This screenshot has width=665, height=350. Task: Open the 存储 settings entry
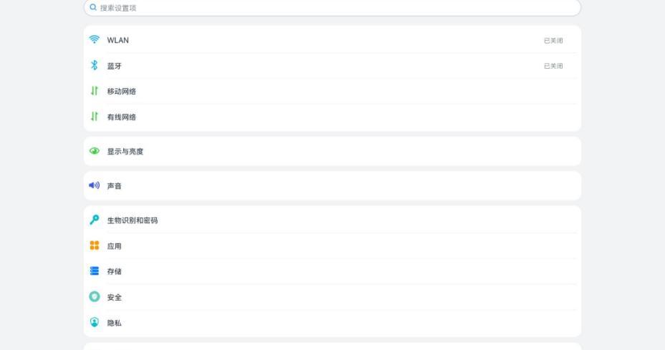tap(115, 272)
